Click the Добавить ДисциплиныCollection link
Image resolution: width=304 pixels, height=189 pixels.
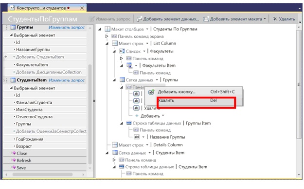click(49, 72)
